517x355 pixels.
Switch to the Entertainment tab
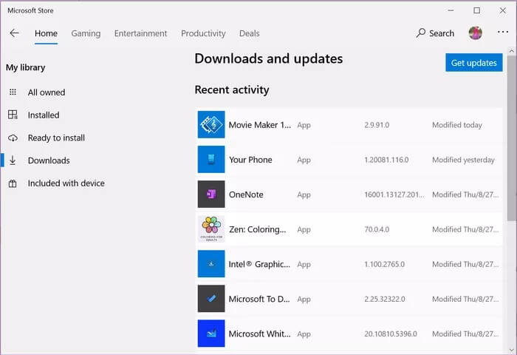click(141, 33)
